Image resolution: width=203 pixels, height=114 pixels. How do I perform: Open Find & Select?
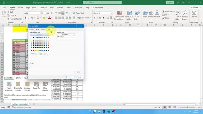coord(185,16)
